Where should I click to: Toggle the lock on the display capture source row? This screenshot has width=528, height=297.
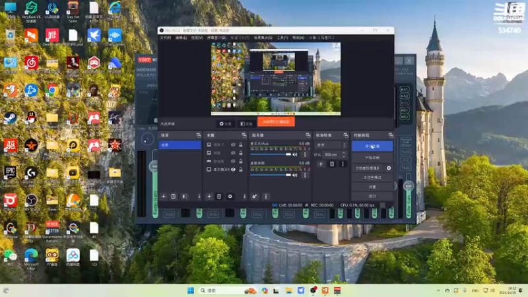coord(241,170)
